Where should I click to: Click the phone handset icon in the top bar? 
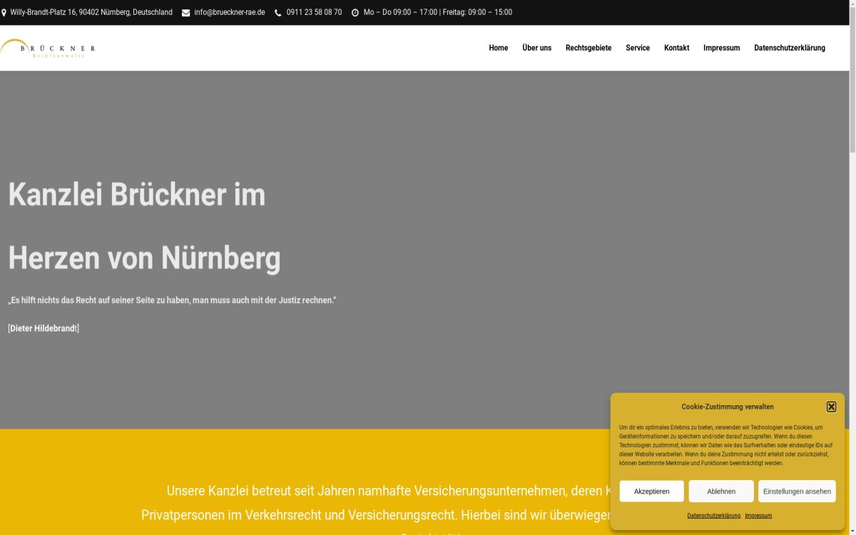(x=277, y=12)
